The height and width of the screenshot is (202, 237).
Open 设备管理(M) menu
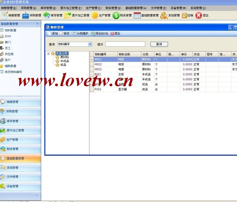pos(178,8)
